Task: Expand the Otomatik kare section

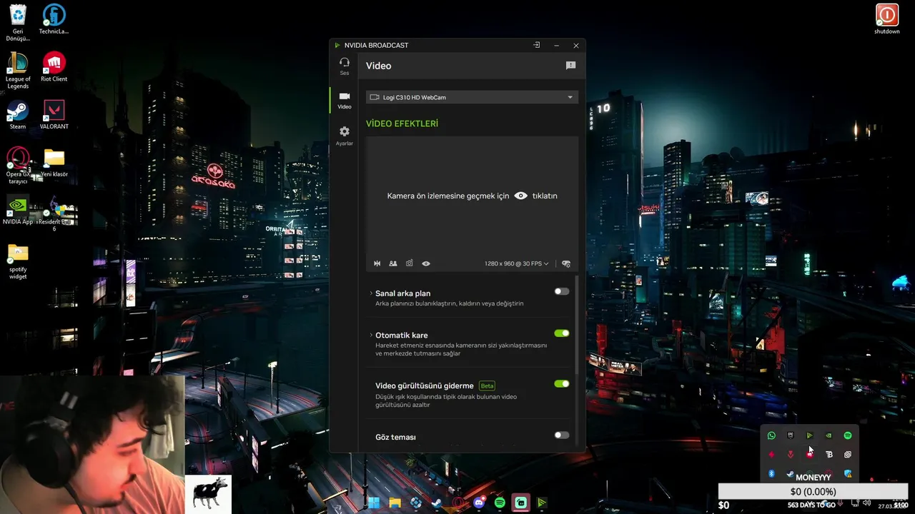Action: point(371,335)
